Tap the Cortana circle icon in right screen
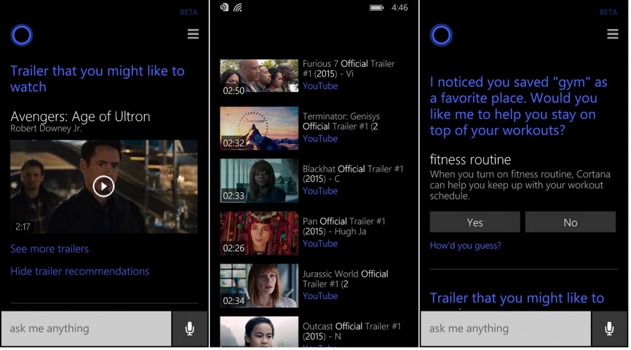Screen dimensions: 631x350 click(441, 35)
